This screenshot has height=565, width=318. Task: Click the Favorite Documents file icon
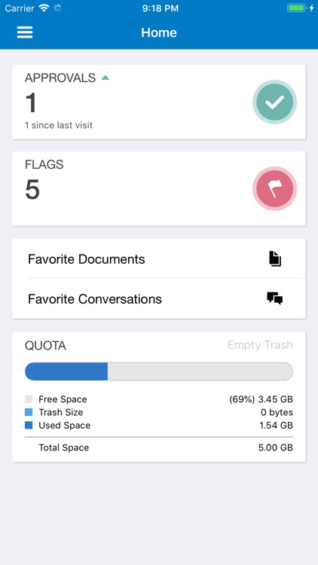tap(275, 259)
